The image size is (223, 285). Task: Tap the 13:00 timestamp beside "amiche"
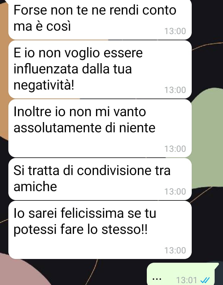[x=175, y=191]
